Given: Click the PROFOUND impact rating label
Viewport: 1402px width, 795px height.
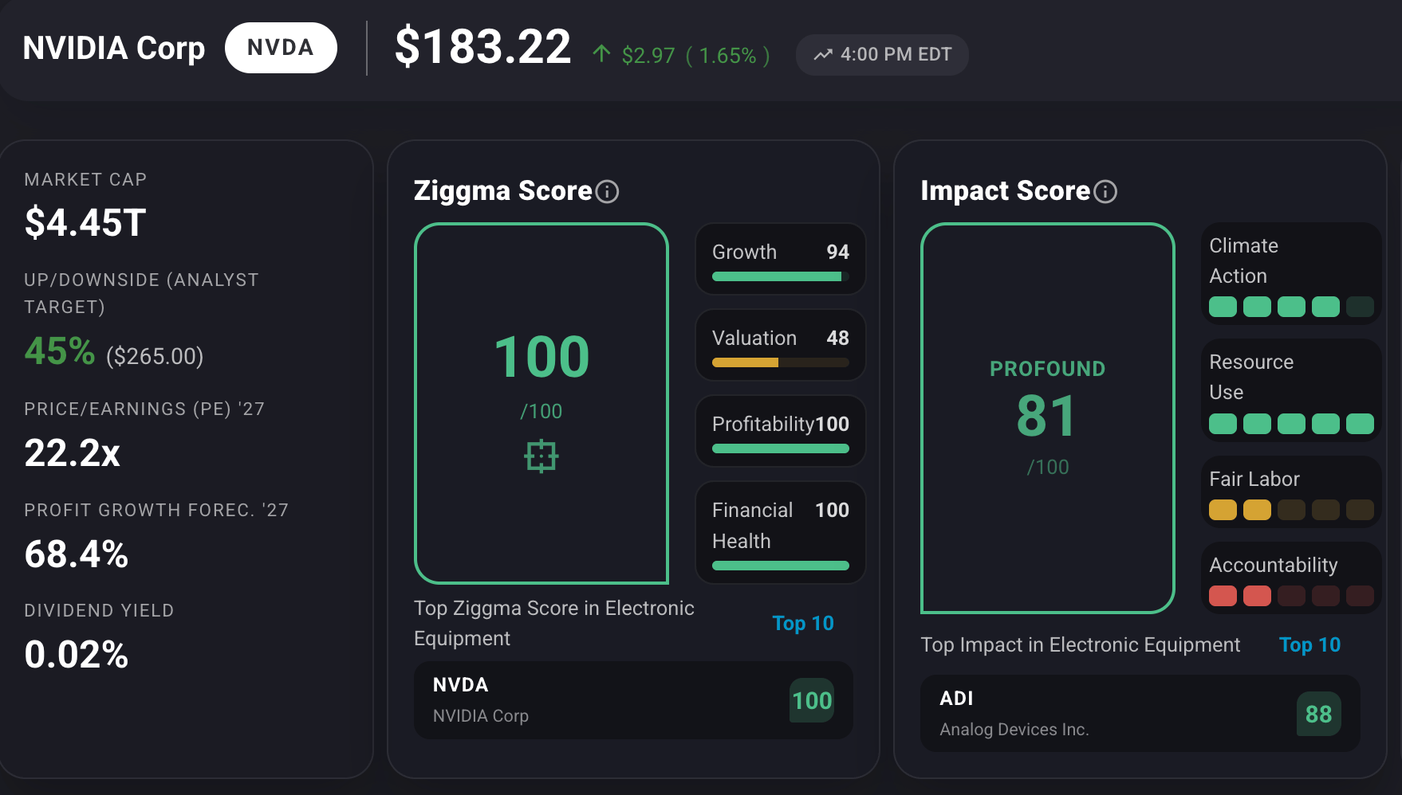Looking at the screenshot, I should [1048, 369].
